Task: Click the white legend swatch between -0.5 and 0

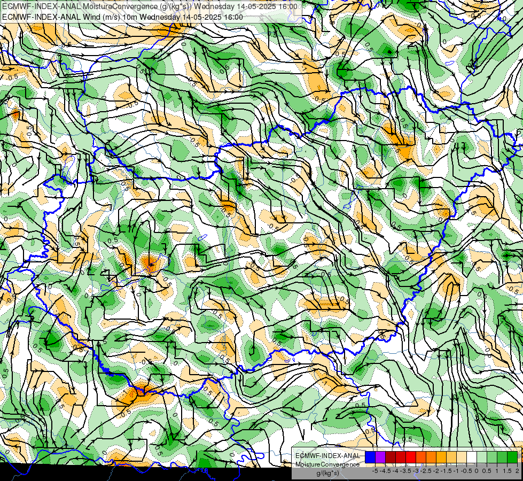Action: (472, 457)
